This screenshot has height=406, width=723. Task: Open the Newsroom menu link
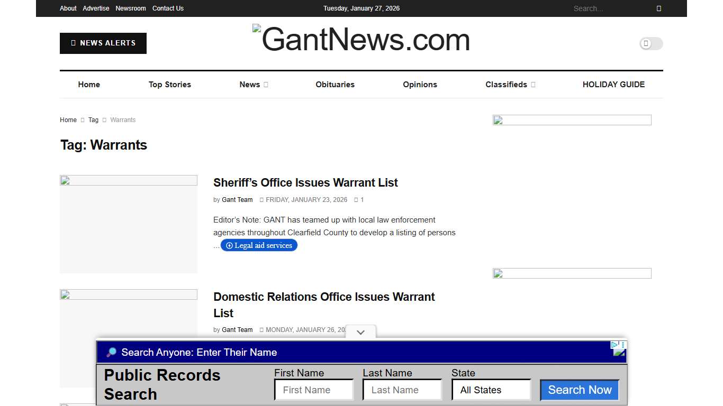(130, 8)
